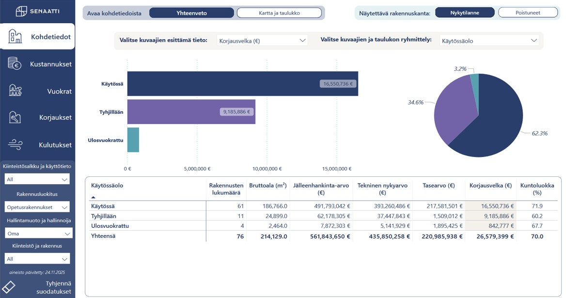The width and height of the screenshot is (566, 298).
Task: Click the eraser icon to clear filters
Action: [9, 287]
